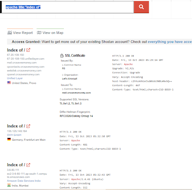Open 'Index of /' title for 3.6.80.111

coord(16,165)
